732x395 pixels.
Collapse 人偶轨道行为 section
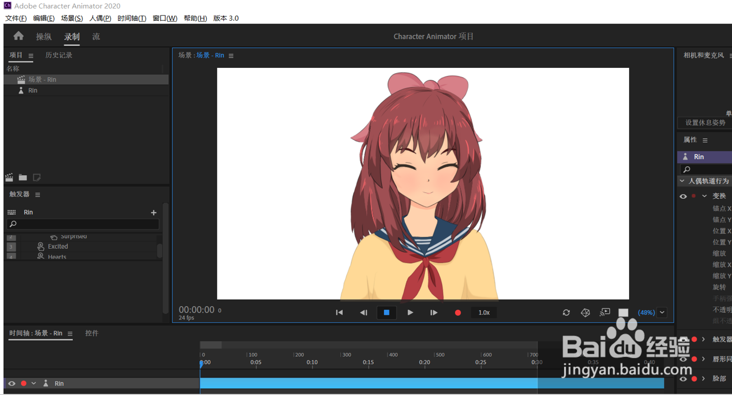pos(683,181)
